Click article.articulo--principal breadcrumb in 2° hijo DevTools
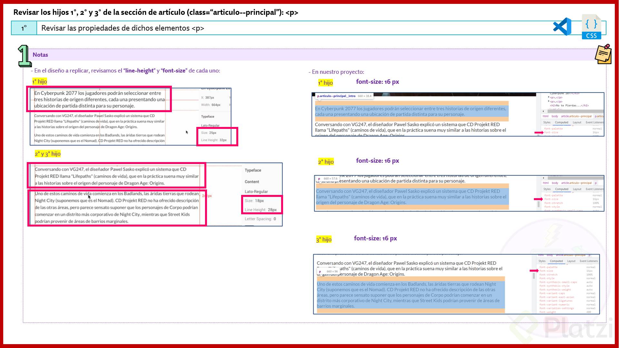The image size is (619, 348). point(576,183)
